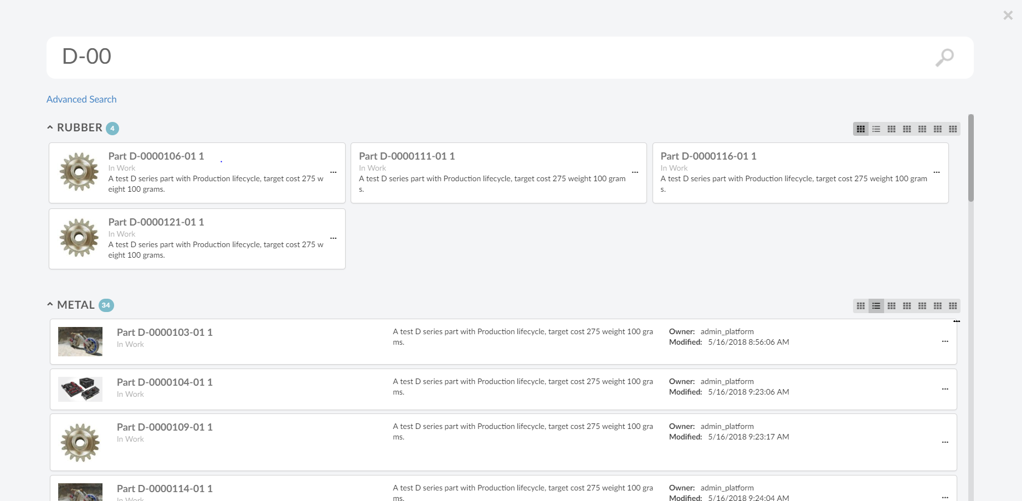
Task: Switch METAL section to grid view
Action: click(860, 306)
